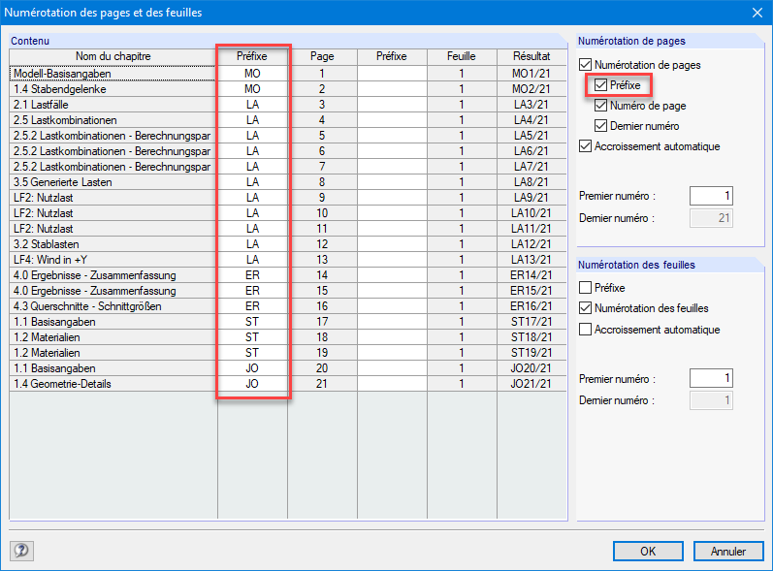
Task: Click the result cell JO20/21
Action: [x=531, y=368]
